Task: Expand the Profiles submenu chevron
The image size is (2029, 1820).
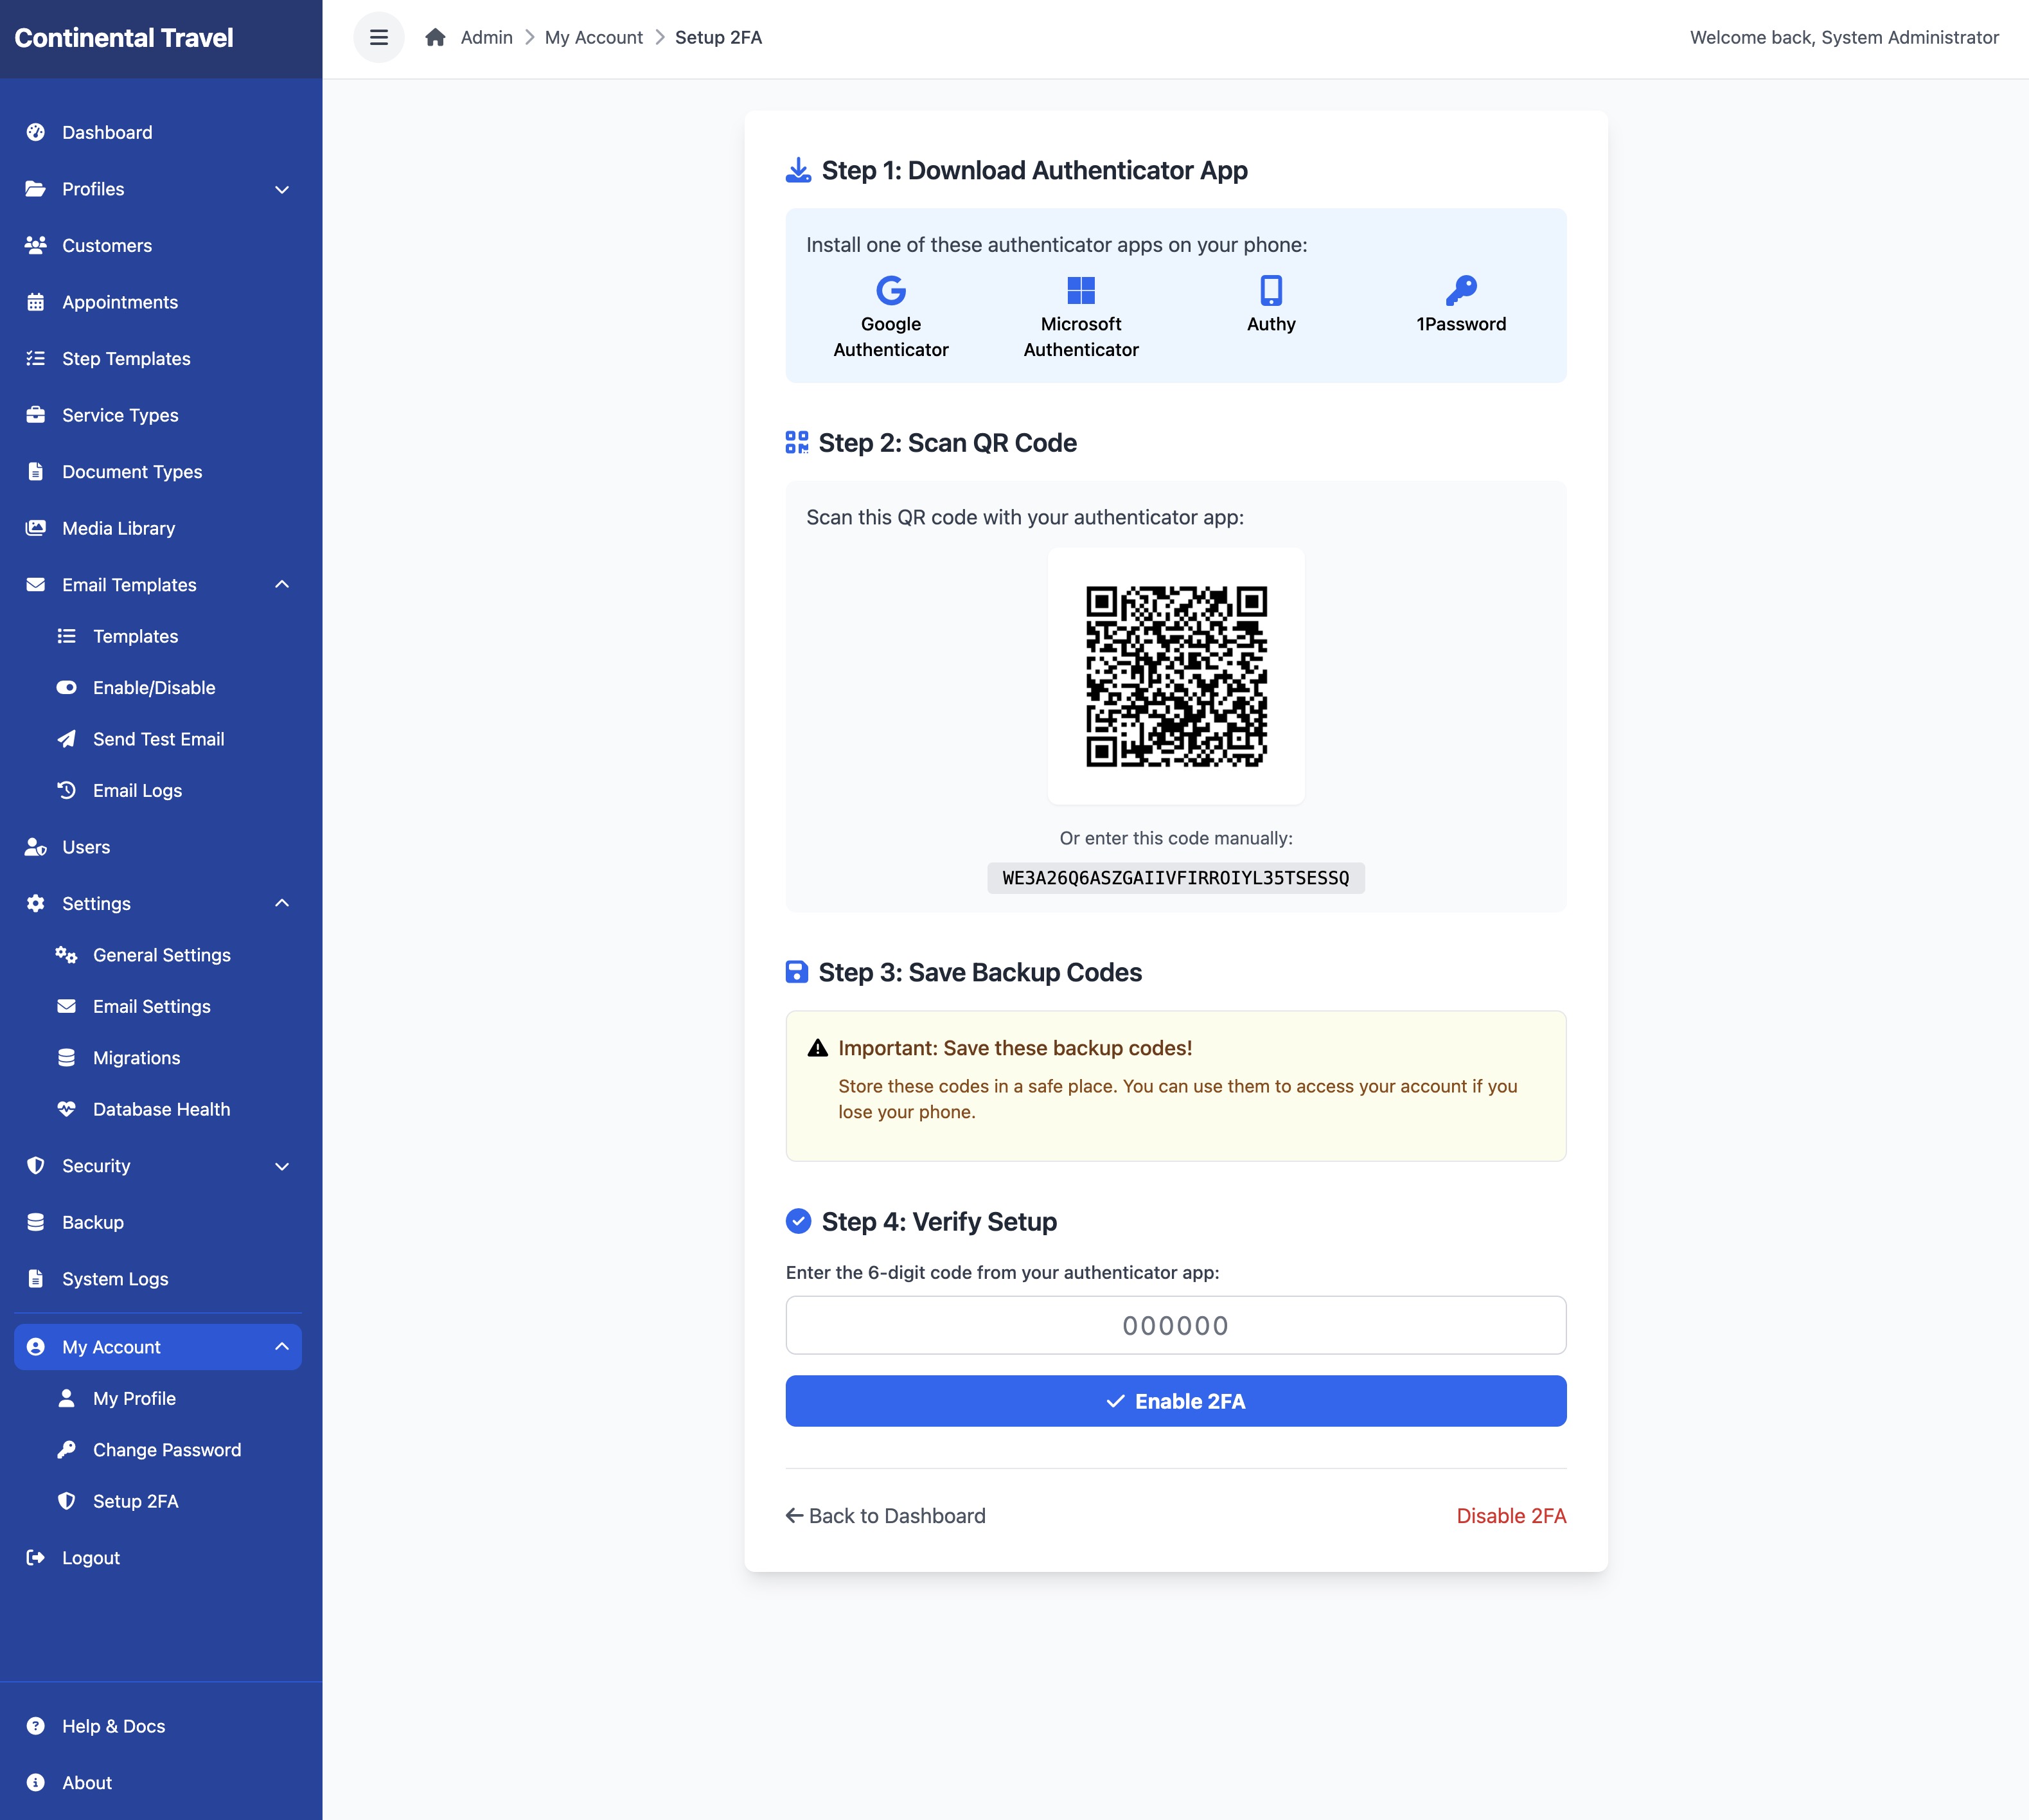Action: [x=282, y=189]
